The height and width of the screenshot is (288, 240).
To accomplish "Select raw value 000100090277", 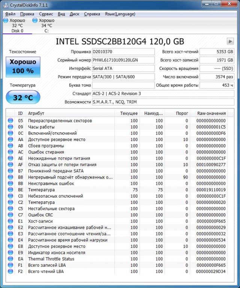I will coord(211,165).
